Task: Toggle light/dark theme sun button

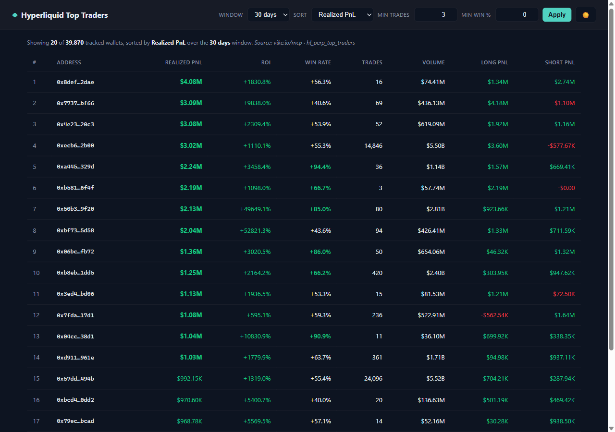Action: [585, 15]
